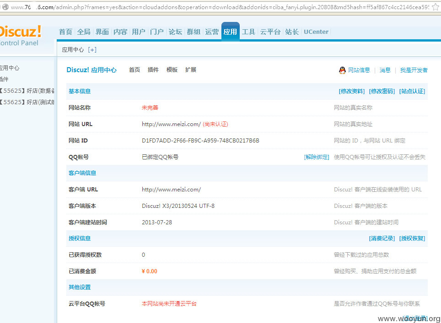Image resolution: width=441 pixels, height=323 pixels.
Task: Click the Discuz! 应用中心 title
Action: tap(91, 70)
